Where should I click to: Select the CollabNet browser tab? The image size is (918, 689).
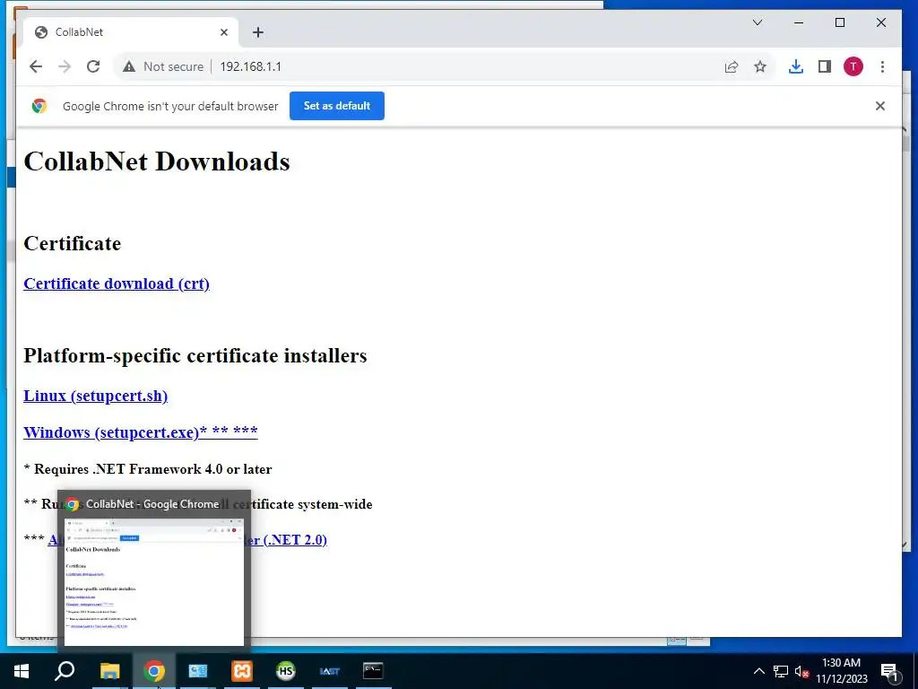tap(130, 32)
